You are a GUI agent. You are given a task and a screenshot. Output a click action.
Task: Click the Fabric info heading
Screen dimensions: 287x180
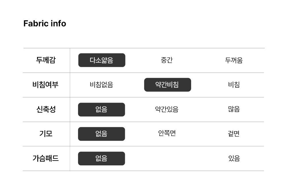click(x=45, y=24)
